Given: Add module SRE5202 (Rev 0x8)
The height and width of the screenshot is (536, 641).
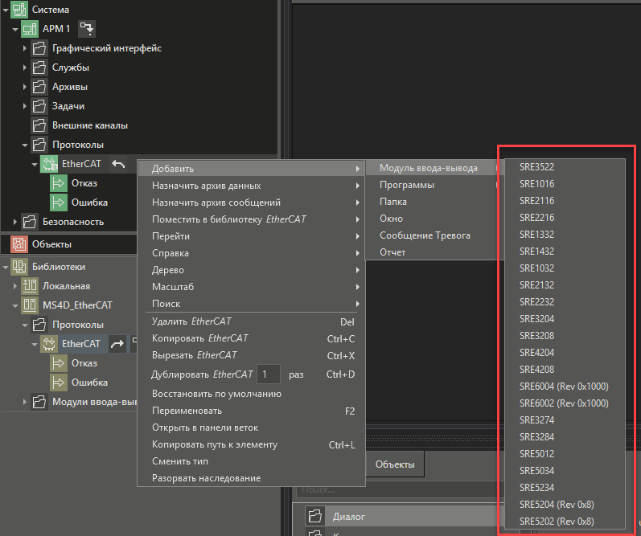Looking at the screenshot, I should [x=565, y=522].
